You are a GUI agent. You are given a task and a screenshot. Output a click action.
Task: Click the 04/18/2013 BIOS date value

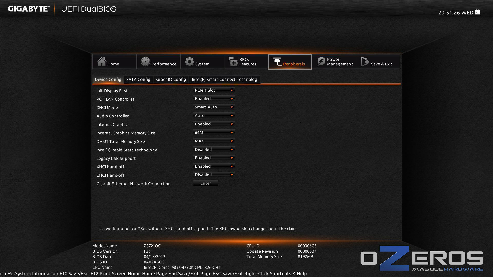click(155, 256)
